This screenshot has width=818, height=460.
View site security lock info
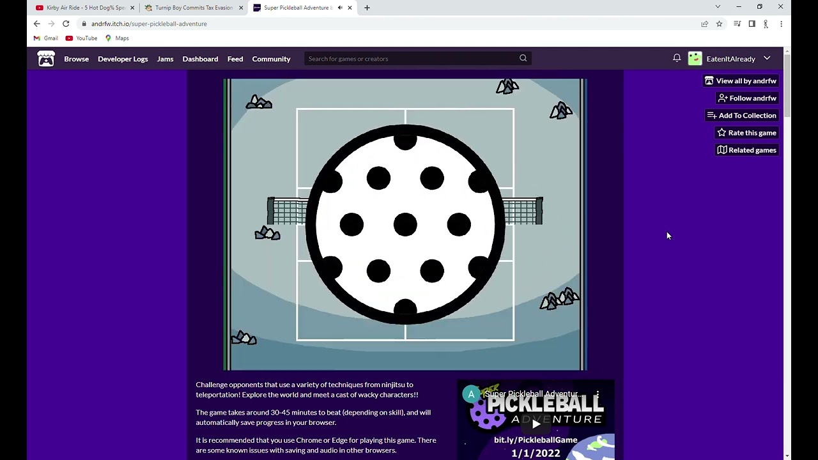tap(84, 24)
